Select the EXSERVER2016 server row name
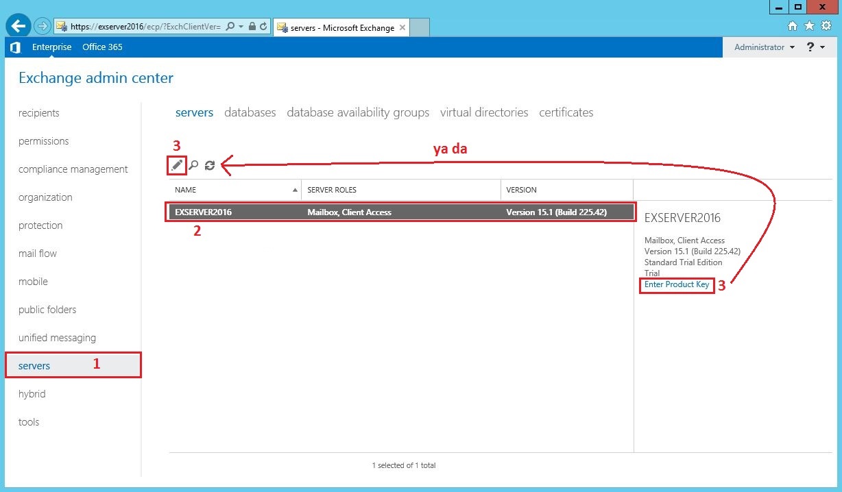 pos(203,212)
